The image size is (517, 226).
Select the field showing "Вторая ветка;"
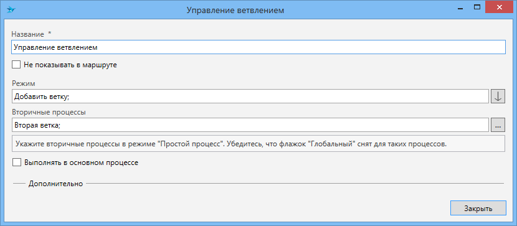(250, 125)
